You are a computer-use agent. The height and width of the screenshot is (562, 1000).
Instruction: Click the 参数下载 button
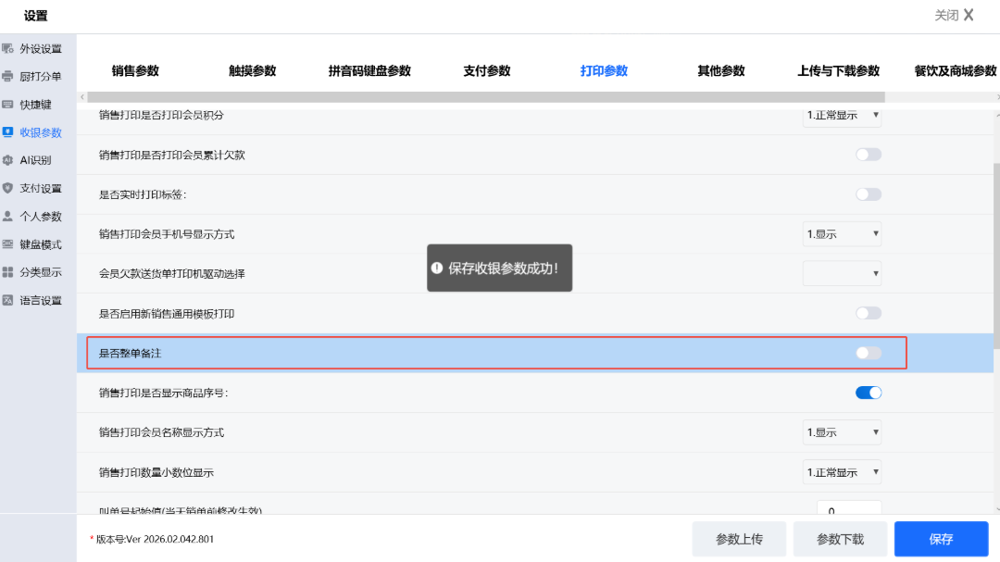click(x=840, y=539)
